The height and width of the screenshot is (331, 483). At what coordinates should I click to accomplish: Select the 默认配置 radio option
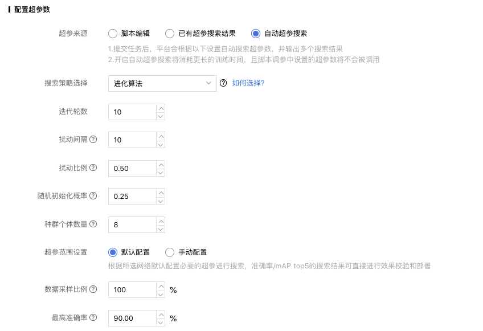[113, 252]
